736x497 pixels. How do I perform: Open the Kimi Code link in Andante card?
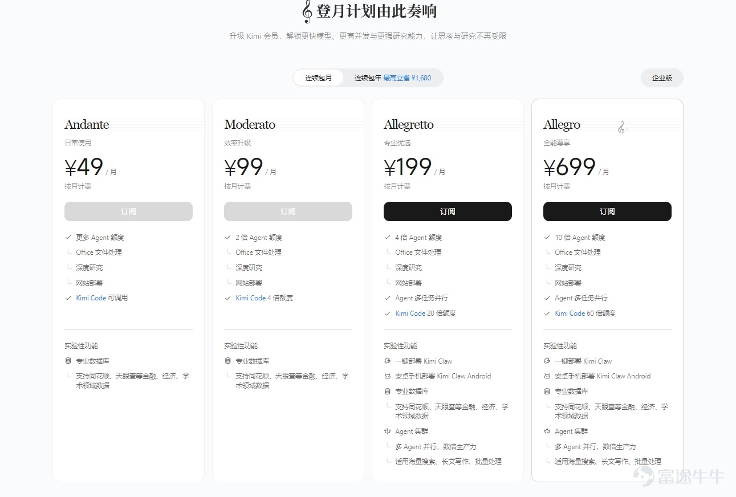point(91,298)
